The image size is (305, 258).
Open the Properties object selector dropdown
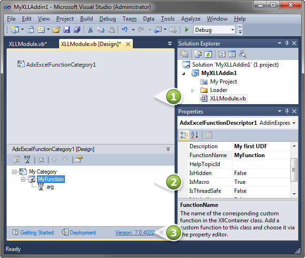294,123
